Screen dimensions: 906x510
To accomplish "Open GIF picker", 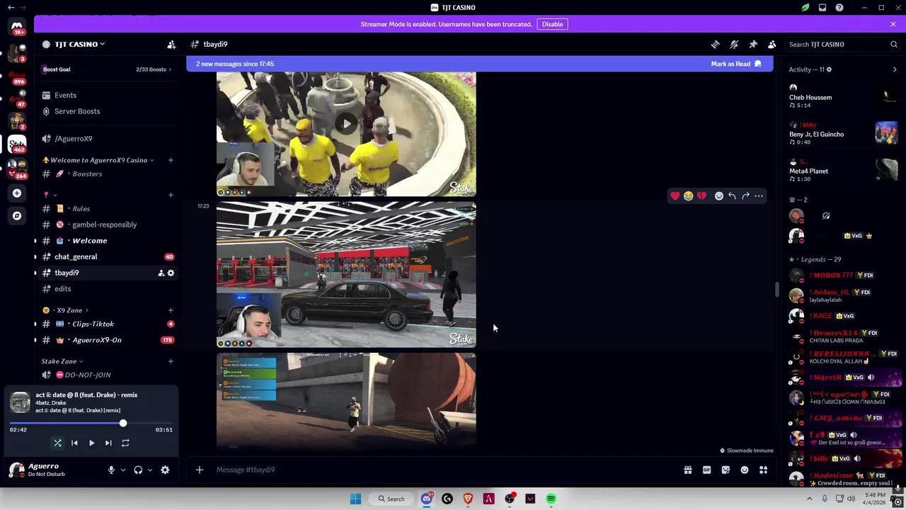I will click(x=706, y=470).
